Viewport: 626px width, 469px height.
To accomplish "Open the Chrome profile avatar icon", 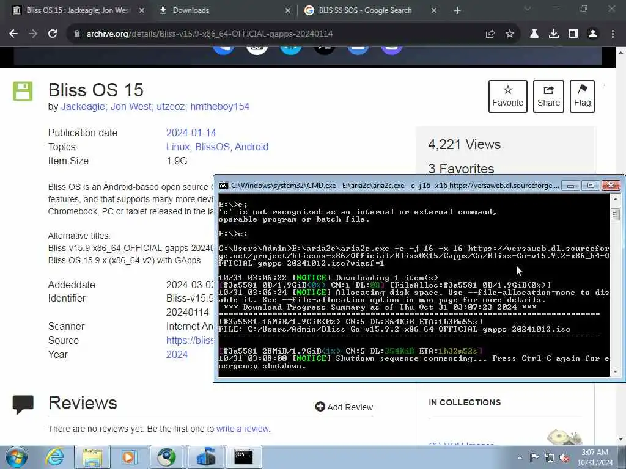I will point(593,34).
